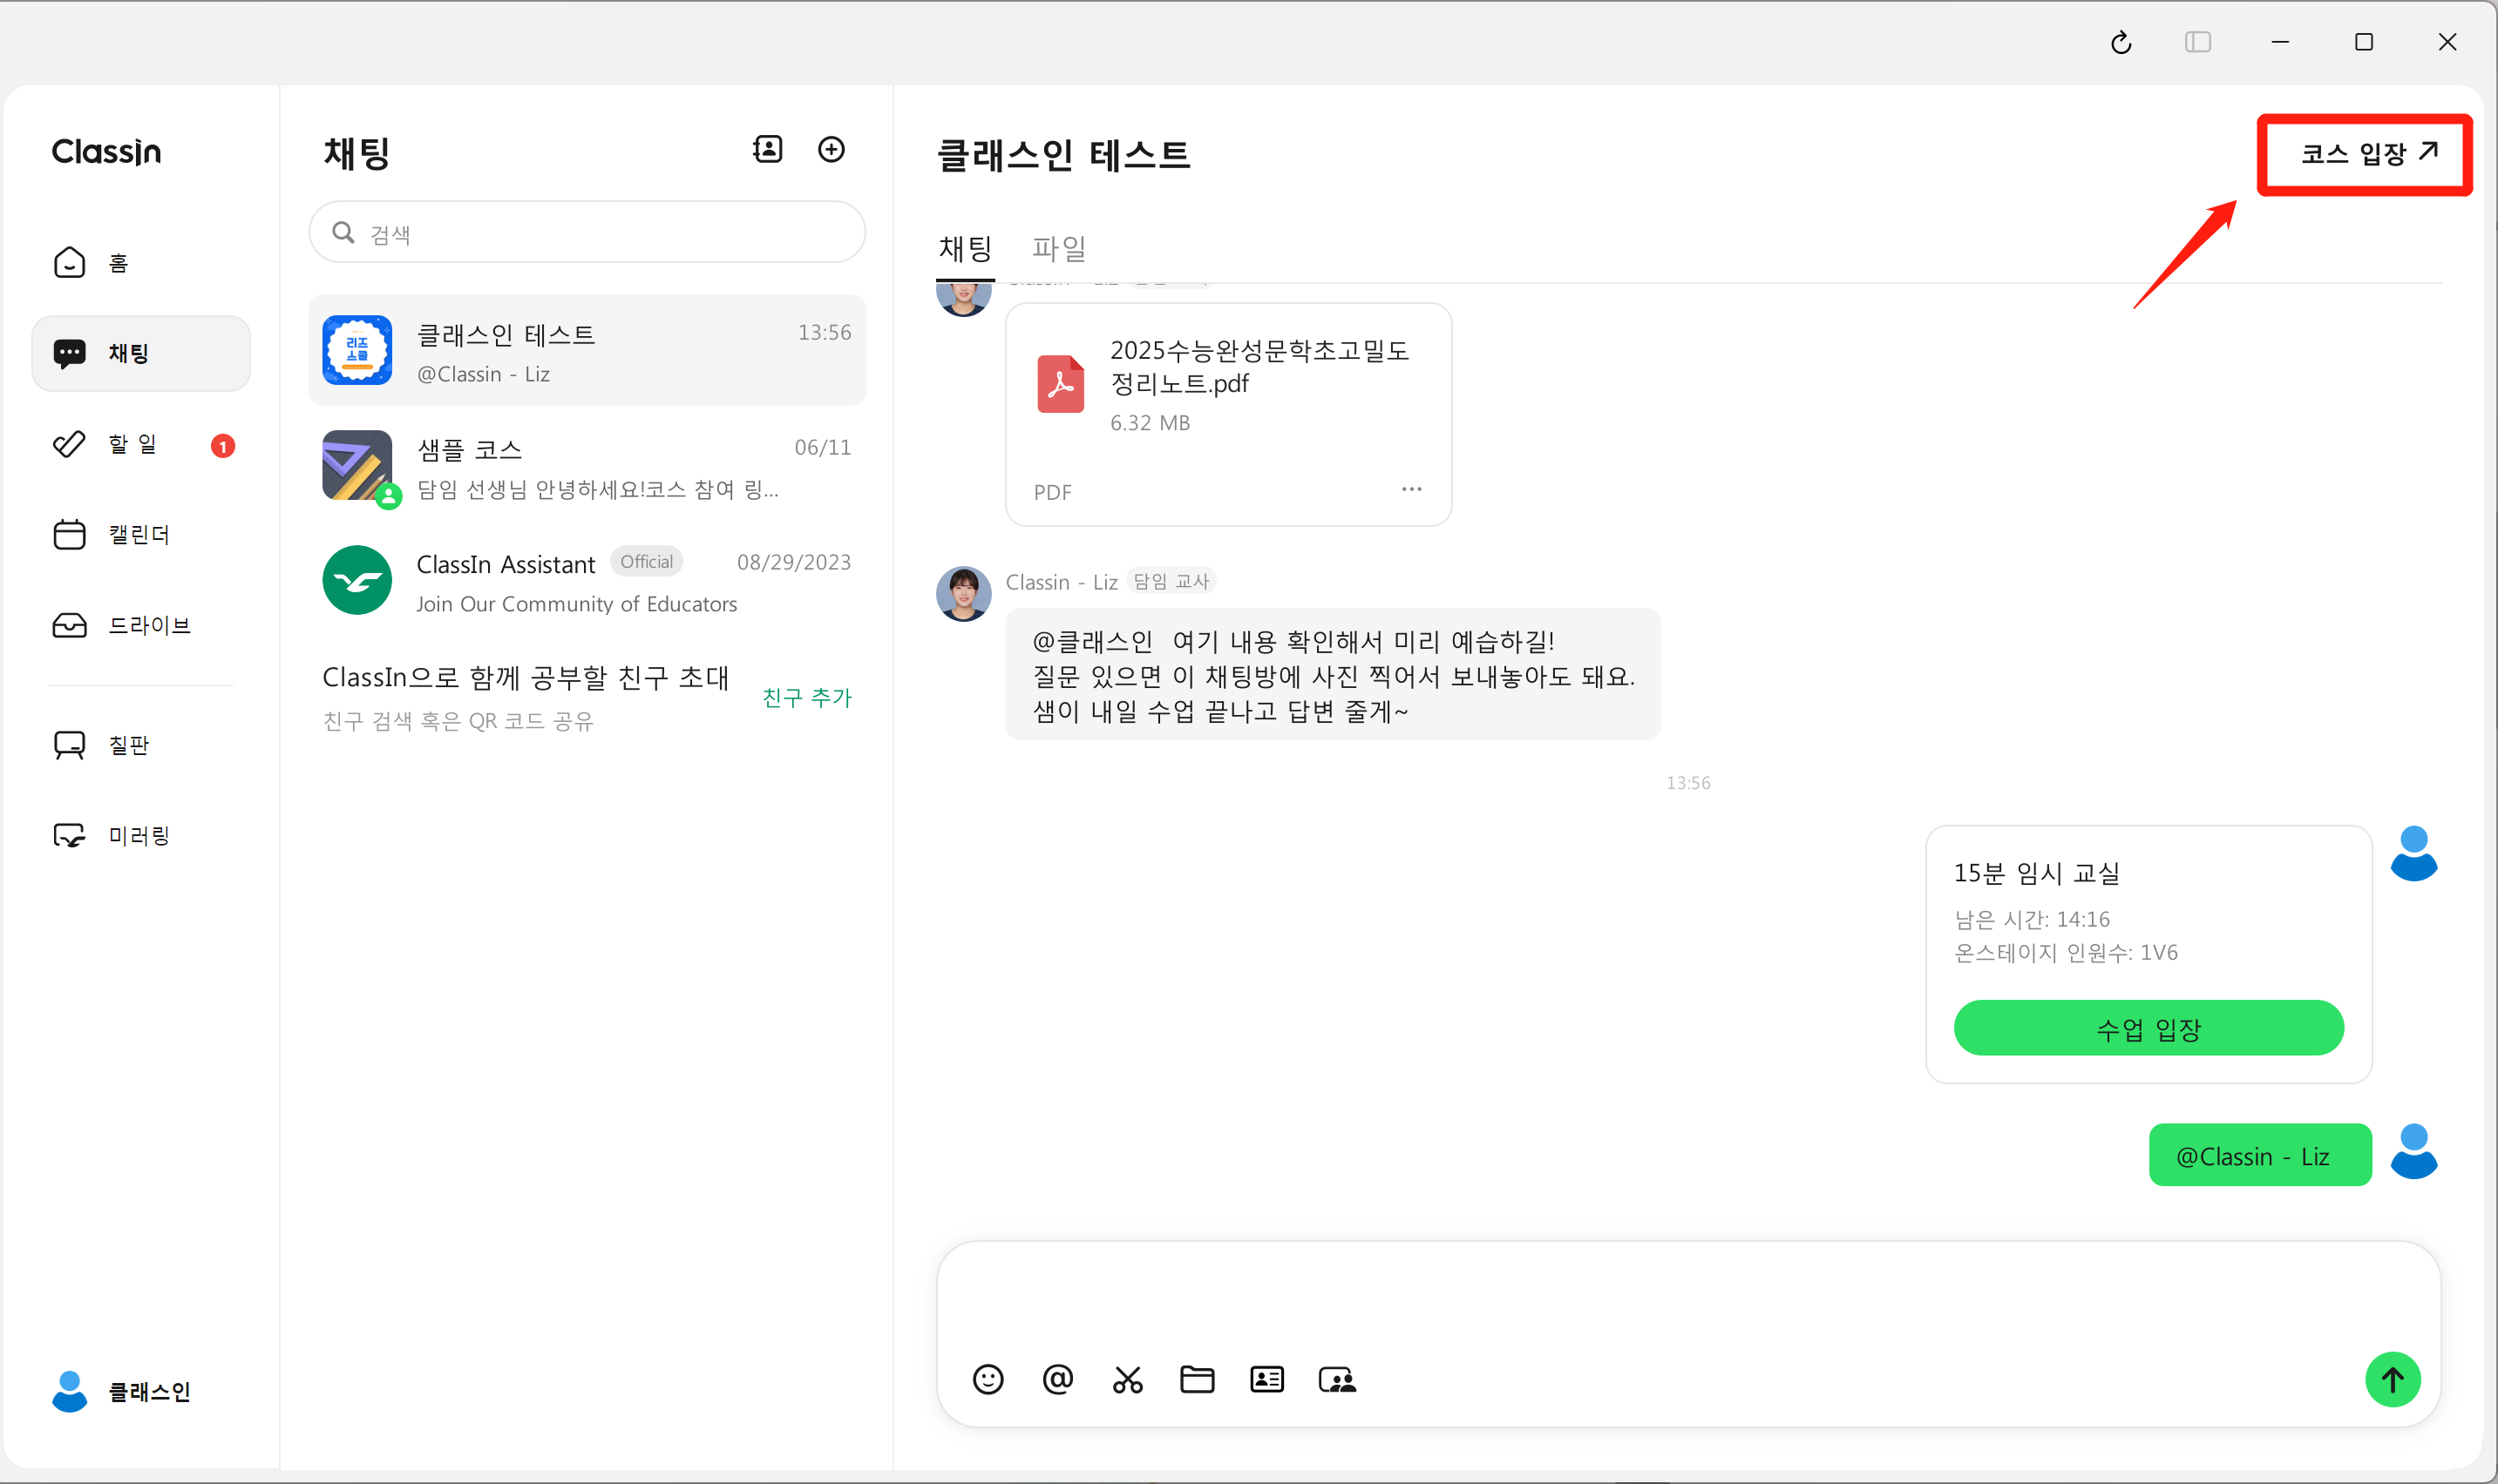
Task: Maximize the ClassIn window
Action: coord(2364,42)
